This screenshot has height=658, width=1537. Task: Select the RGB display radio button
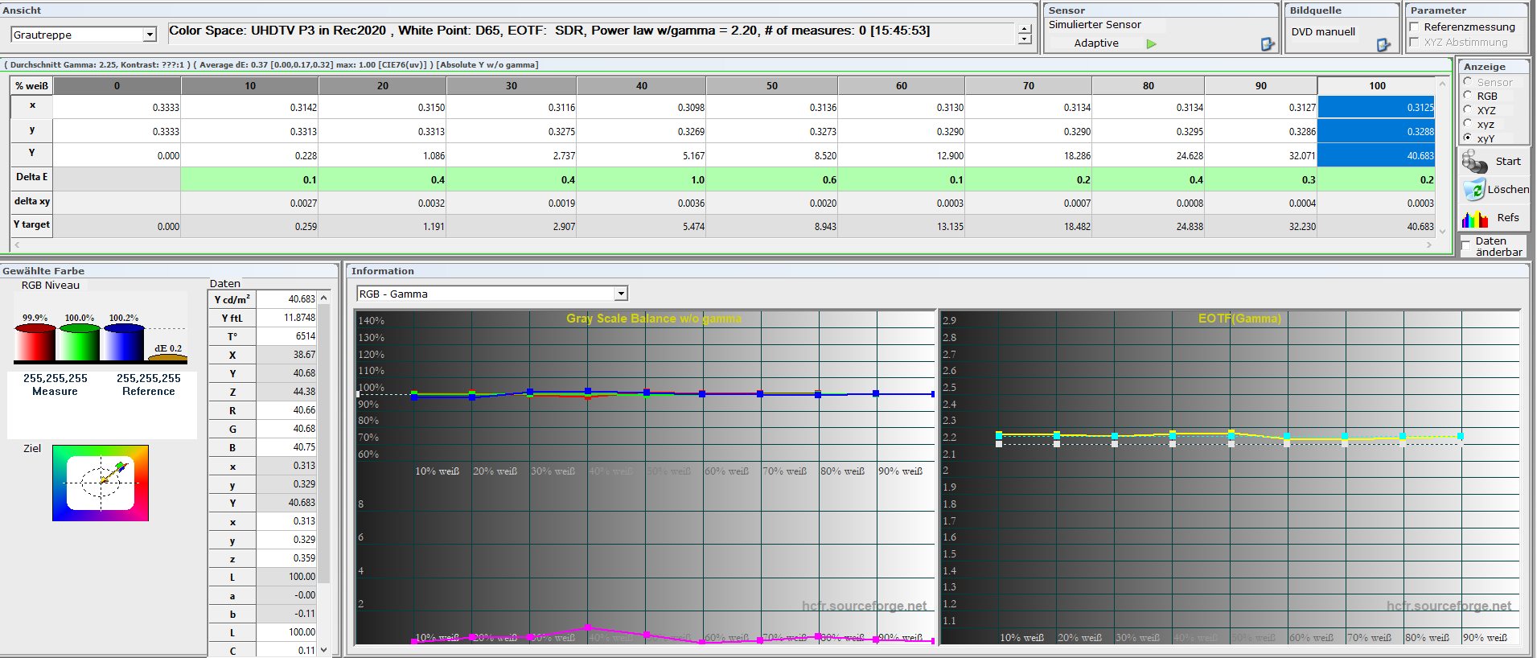pyautogui.click(x=1468, y=96)
